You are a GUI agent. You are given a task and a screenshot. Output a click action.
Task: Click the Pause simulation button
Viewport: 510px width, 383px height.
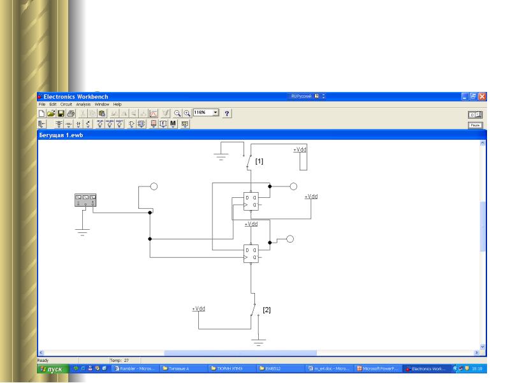(475, 125)
